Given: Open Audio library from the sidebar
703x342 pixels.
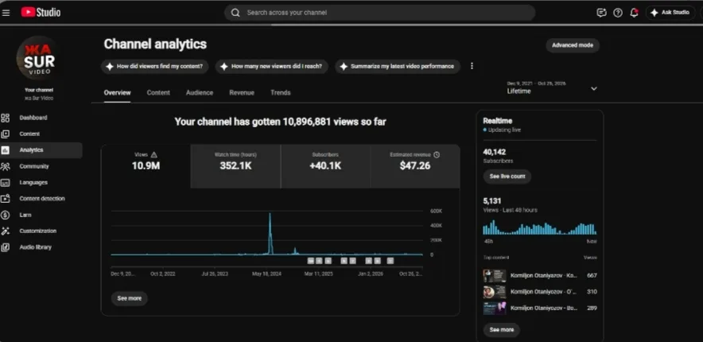Looking at the screenshot, I should pos(41,247).
